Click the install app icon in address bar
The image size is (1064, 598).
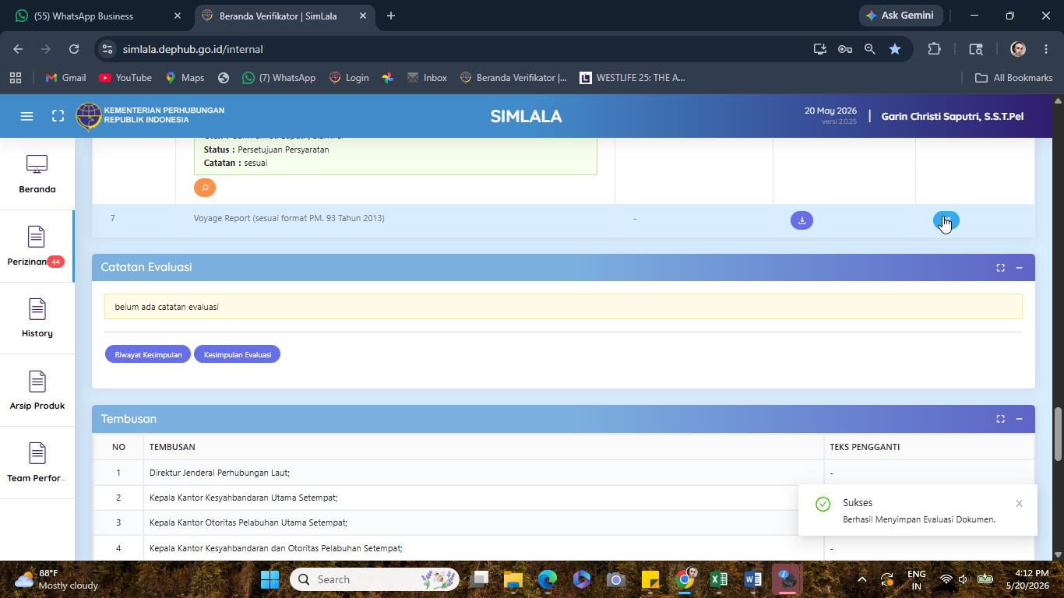pos(819,49)
